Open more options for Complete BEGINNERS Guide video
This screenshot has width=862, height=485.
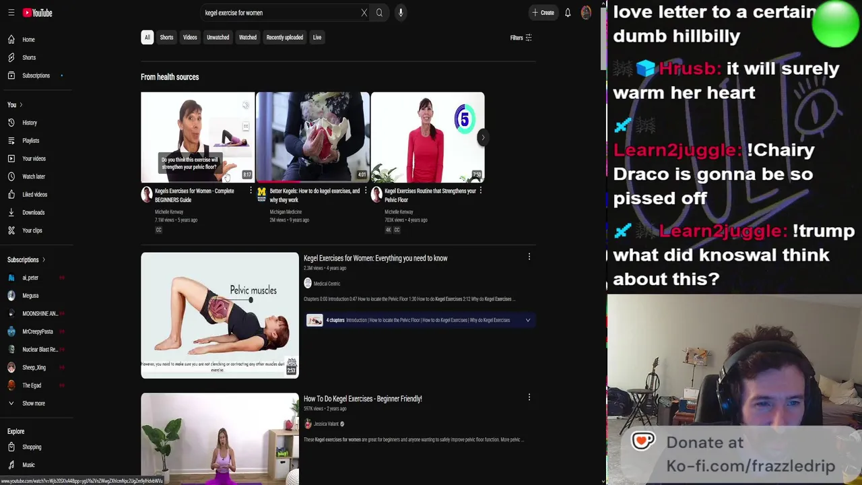[x=251, y=191]
